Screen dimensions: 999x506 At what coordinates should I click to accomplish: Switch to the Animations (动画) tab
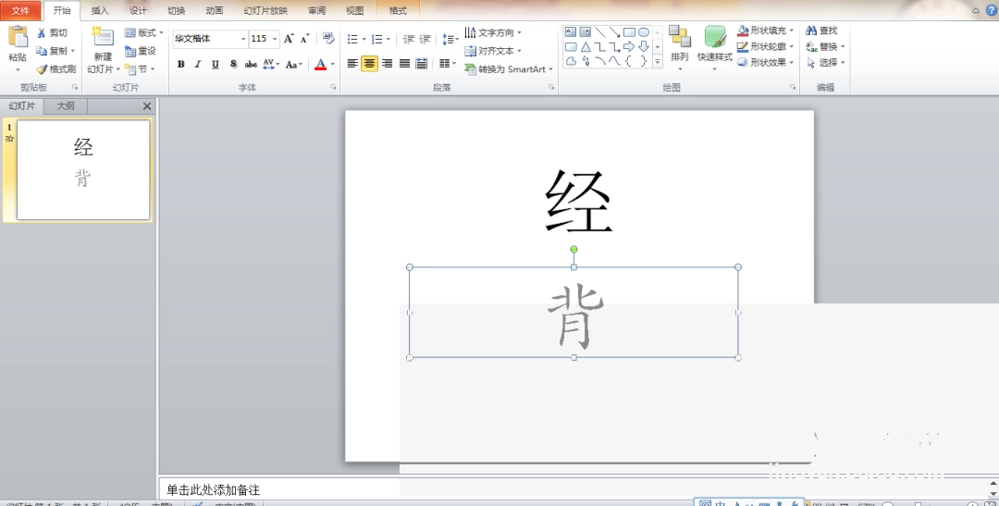coord(215,10)
